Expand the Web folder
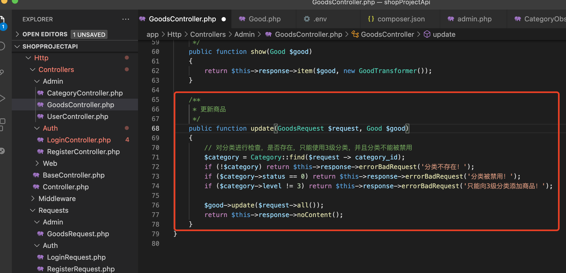This screenshot has height=273, width=566. coord(37,163)
